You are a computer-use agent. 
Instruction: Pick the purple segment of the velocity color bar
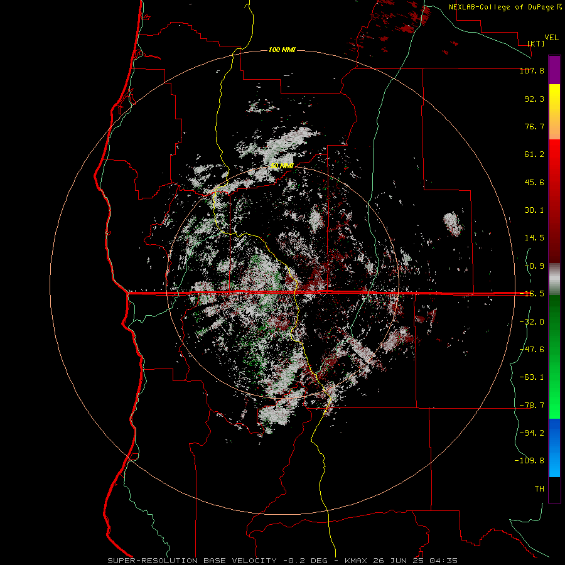(x=554, y=70)
